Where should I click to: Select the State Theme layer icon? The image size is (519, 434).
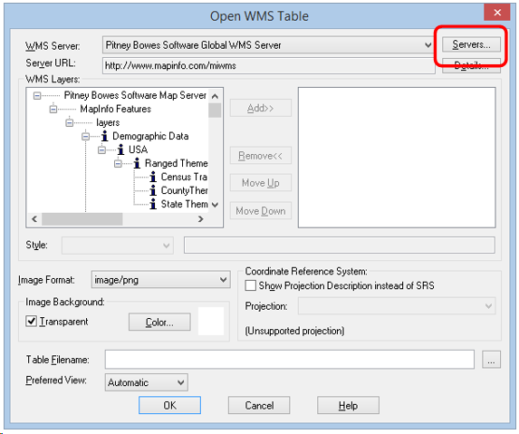(x=153, y=204)
